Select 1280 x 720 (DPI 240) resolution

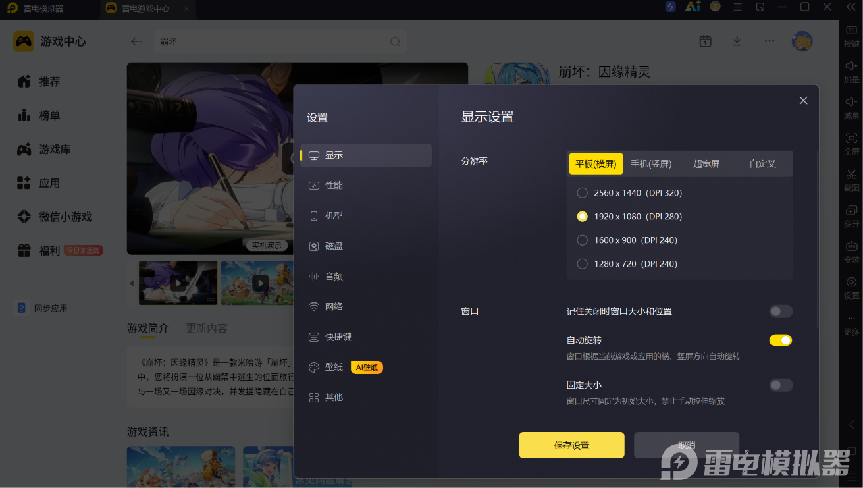click(627, 264)
